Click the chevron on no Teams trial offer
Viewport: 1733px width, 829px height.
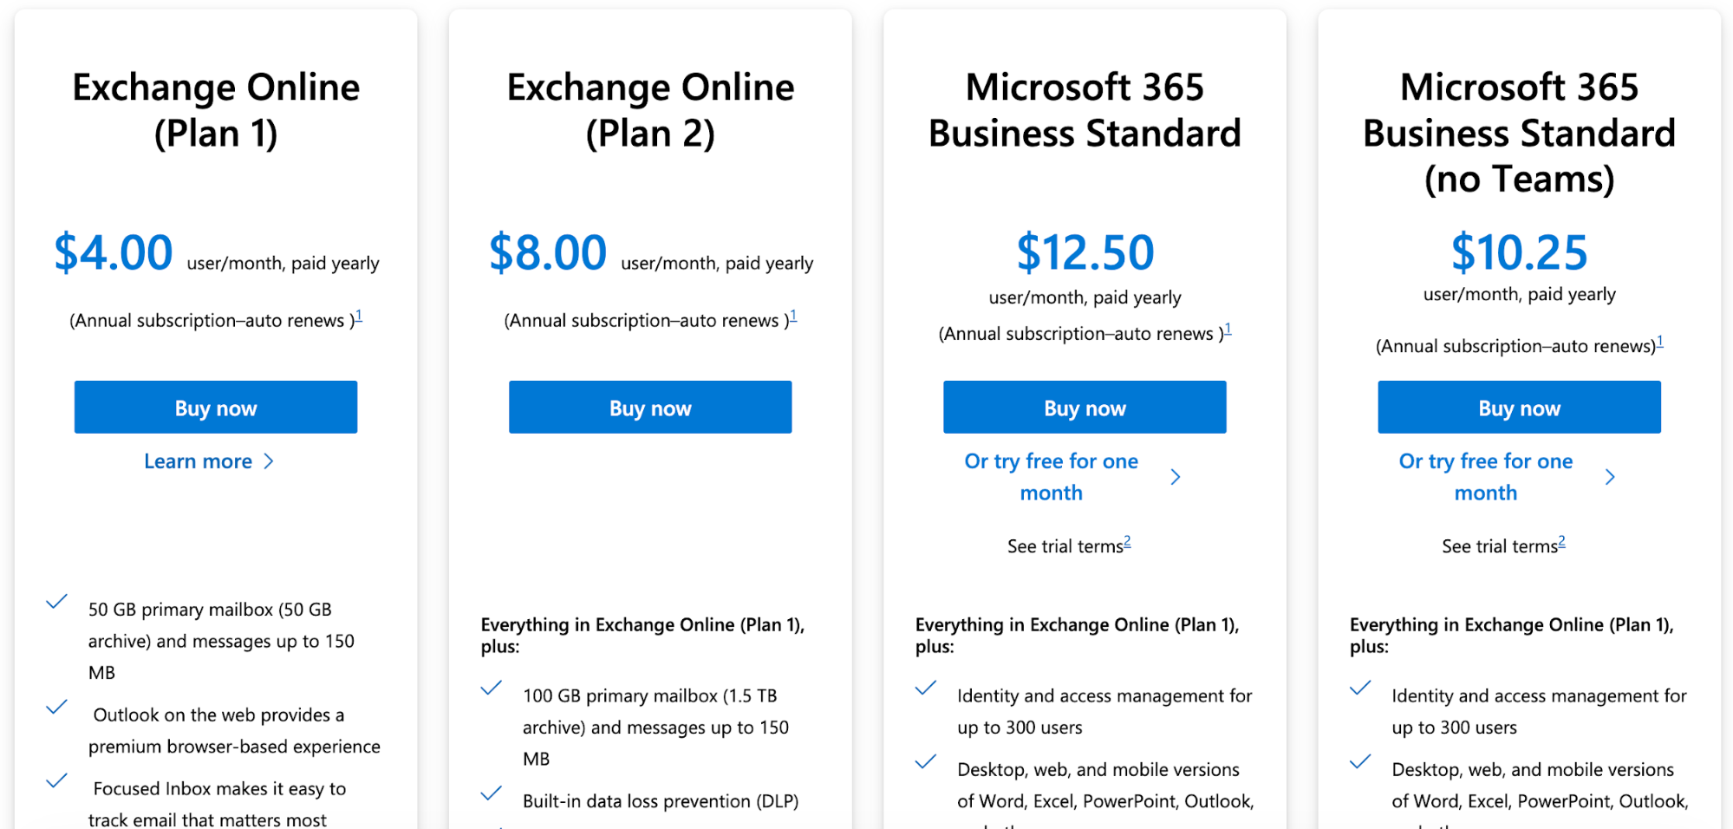point(1610,476)
